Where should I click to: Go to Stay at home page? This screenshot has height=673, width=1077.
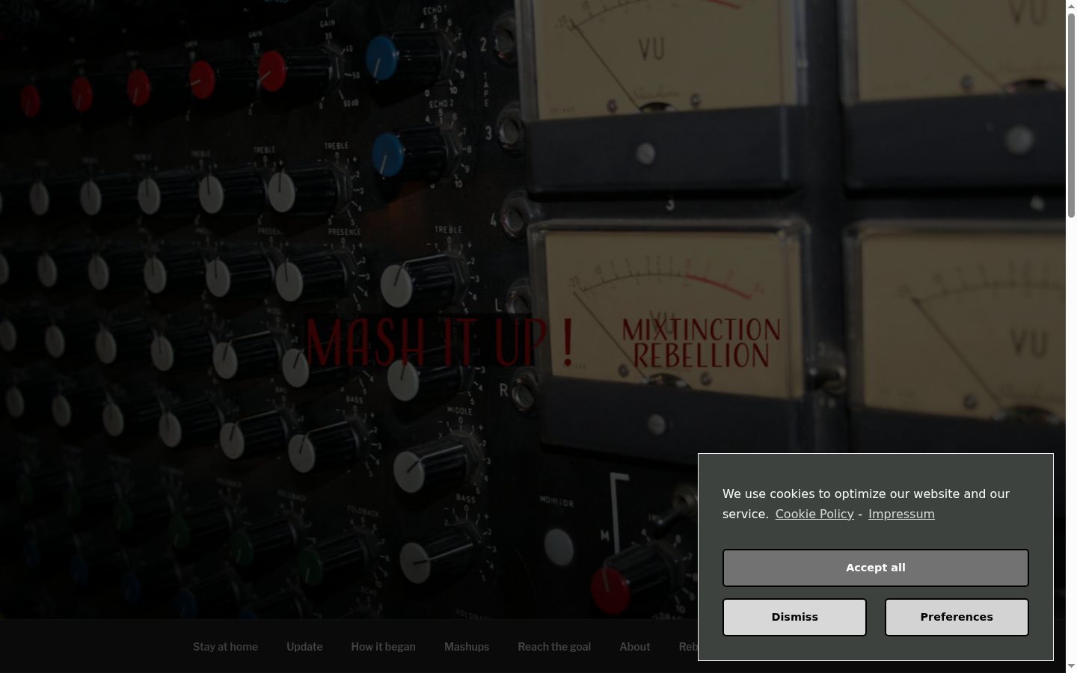(x=225, y=647)
